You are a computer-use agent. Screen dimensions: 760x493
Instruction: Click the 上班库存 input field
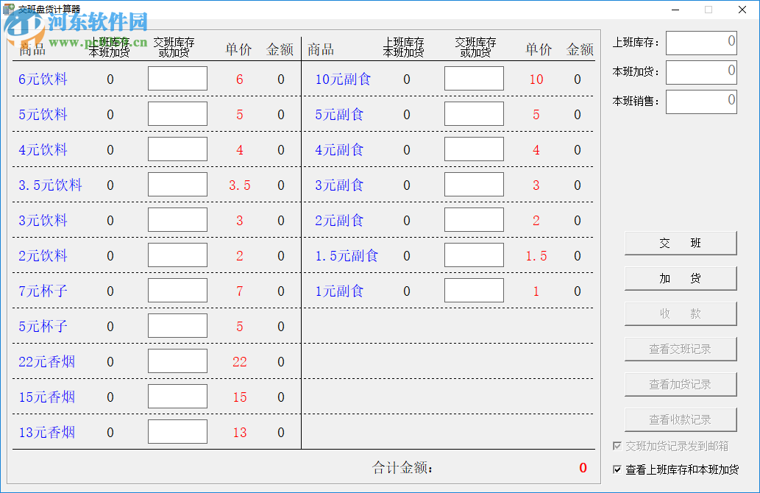pos(700,43)
